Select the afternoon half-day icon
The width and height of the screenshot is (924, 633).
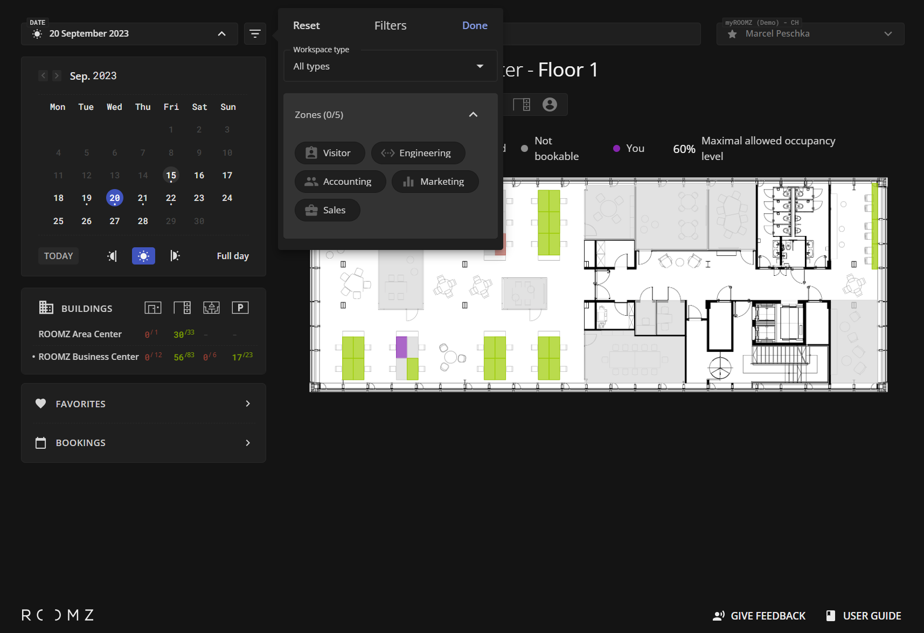pyautogui.click(x=175, y=256)
